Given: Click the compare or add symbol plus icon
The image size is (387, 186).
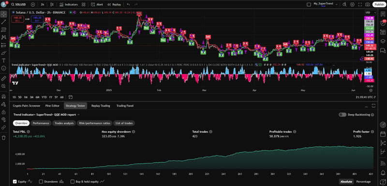Looking at the screenshot, I should pos(33,4).
